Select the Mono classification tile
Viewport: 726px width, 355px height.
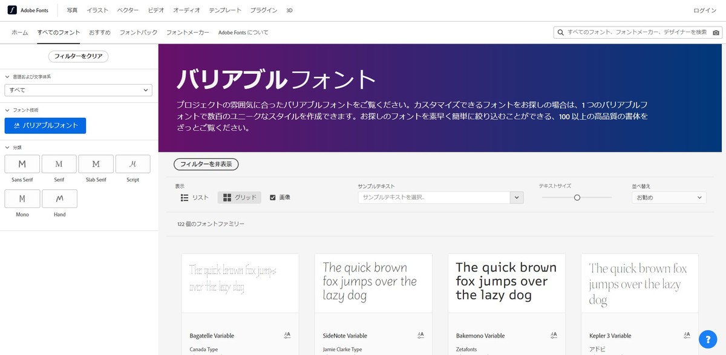[x=22, y=198]
